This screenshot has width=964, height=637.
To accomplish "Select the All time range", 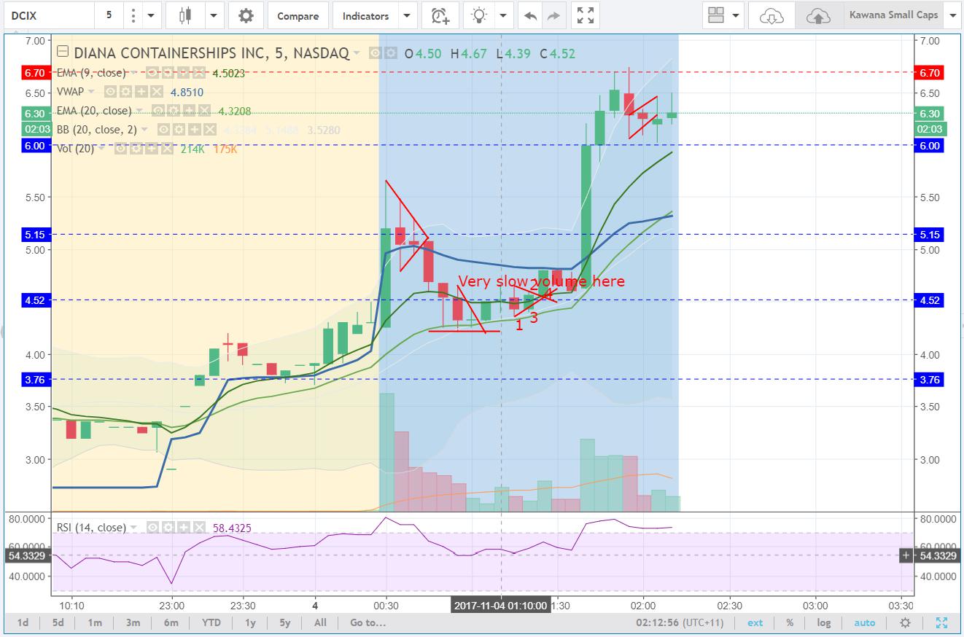I will 320,623.
